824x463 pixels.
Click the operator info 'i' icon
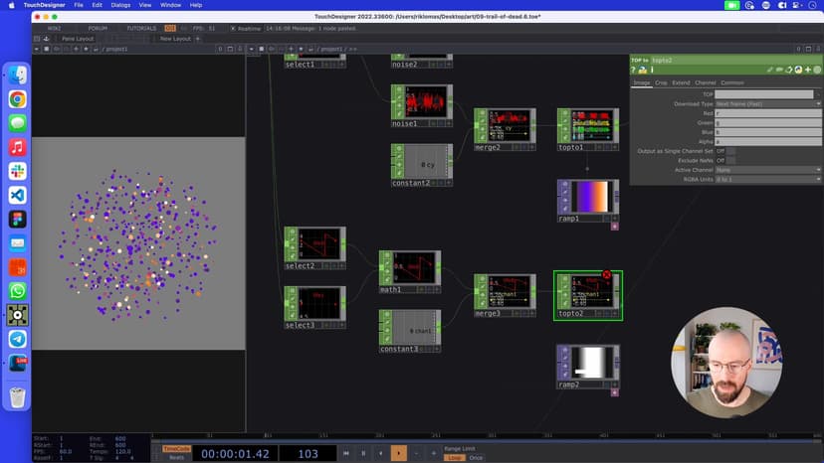(x=651, y=70)
